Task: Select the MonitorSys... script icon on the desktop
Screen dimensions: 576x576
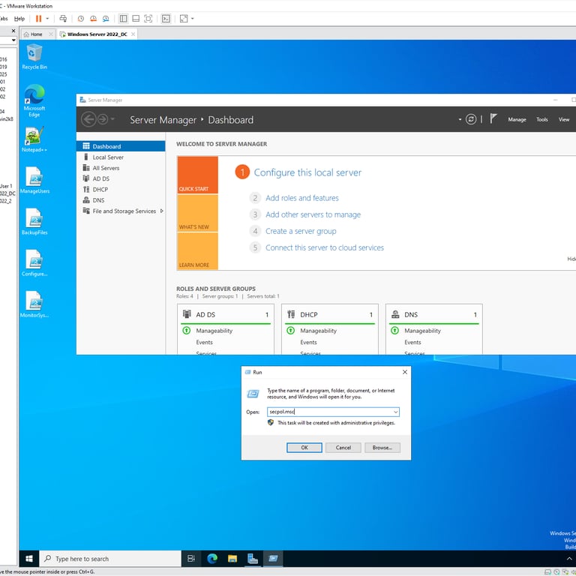Action: pos(34,304)
